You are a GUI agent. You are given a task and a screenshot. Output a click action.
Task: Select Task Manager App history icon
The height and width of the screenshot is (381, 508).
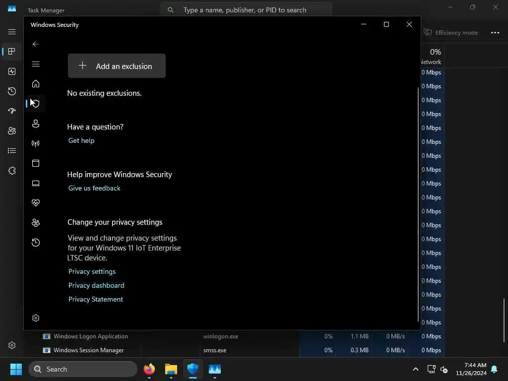pos(12,91)
